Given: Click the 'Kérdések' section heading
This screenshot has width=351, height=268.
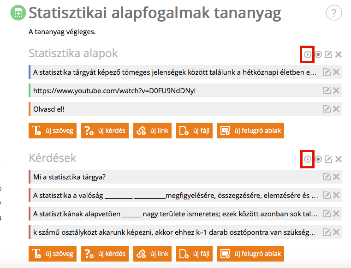Looking at the screenshot, I should pos(53,158).
